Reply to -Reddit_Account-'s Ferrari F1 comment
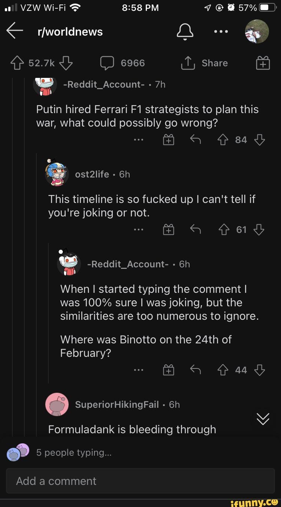The height and width of the screenshot is (507, 281). pos(195,139)
